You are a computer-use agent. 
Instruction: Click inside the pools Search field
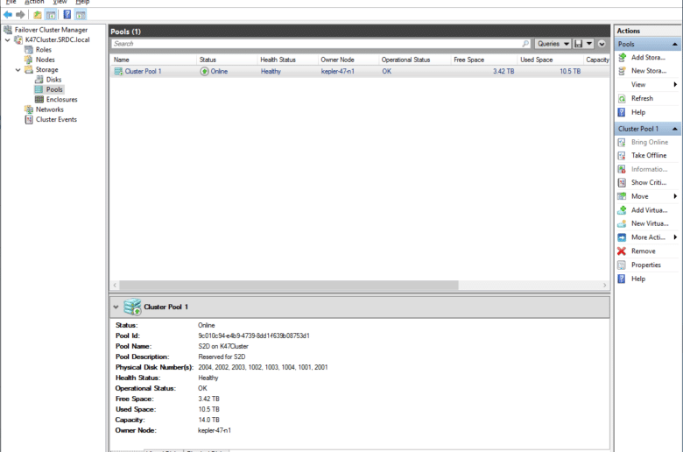coord(316,44)
